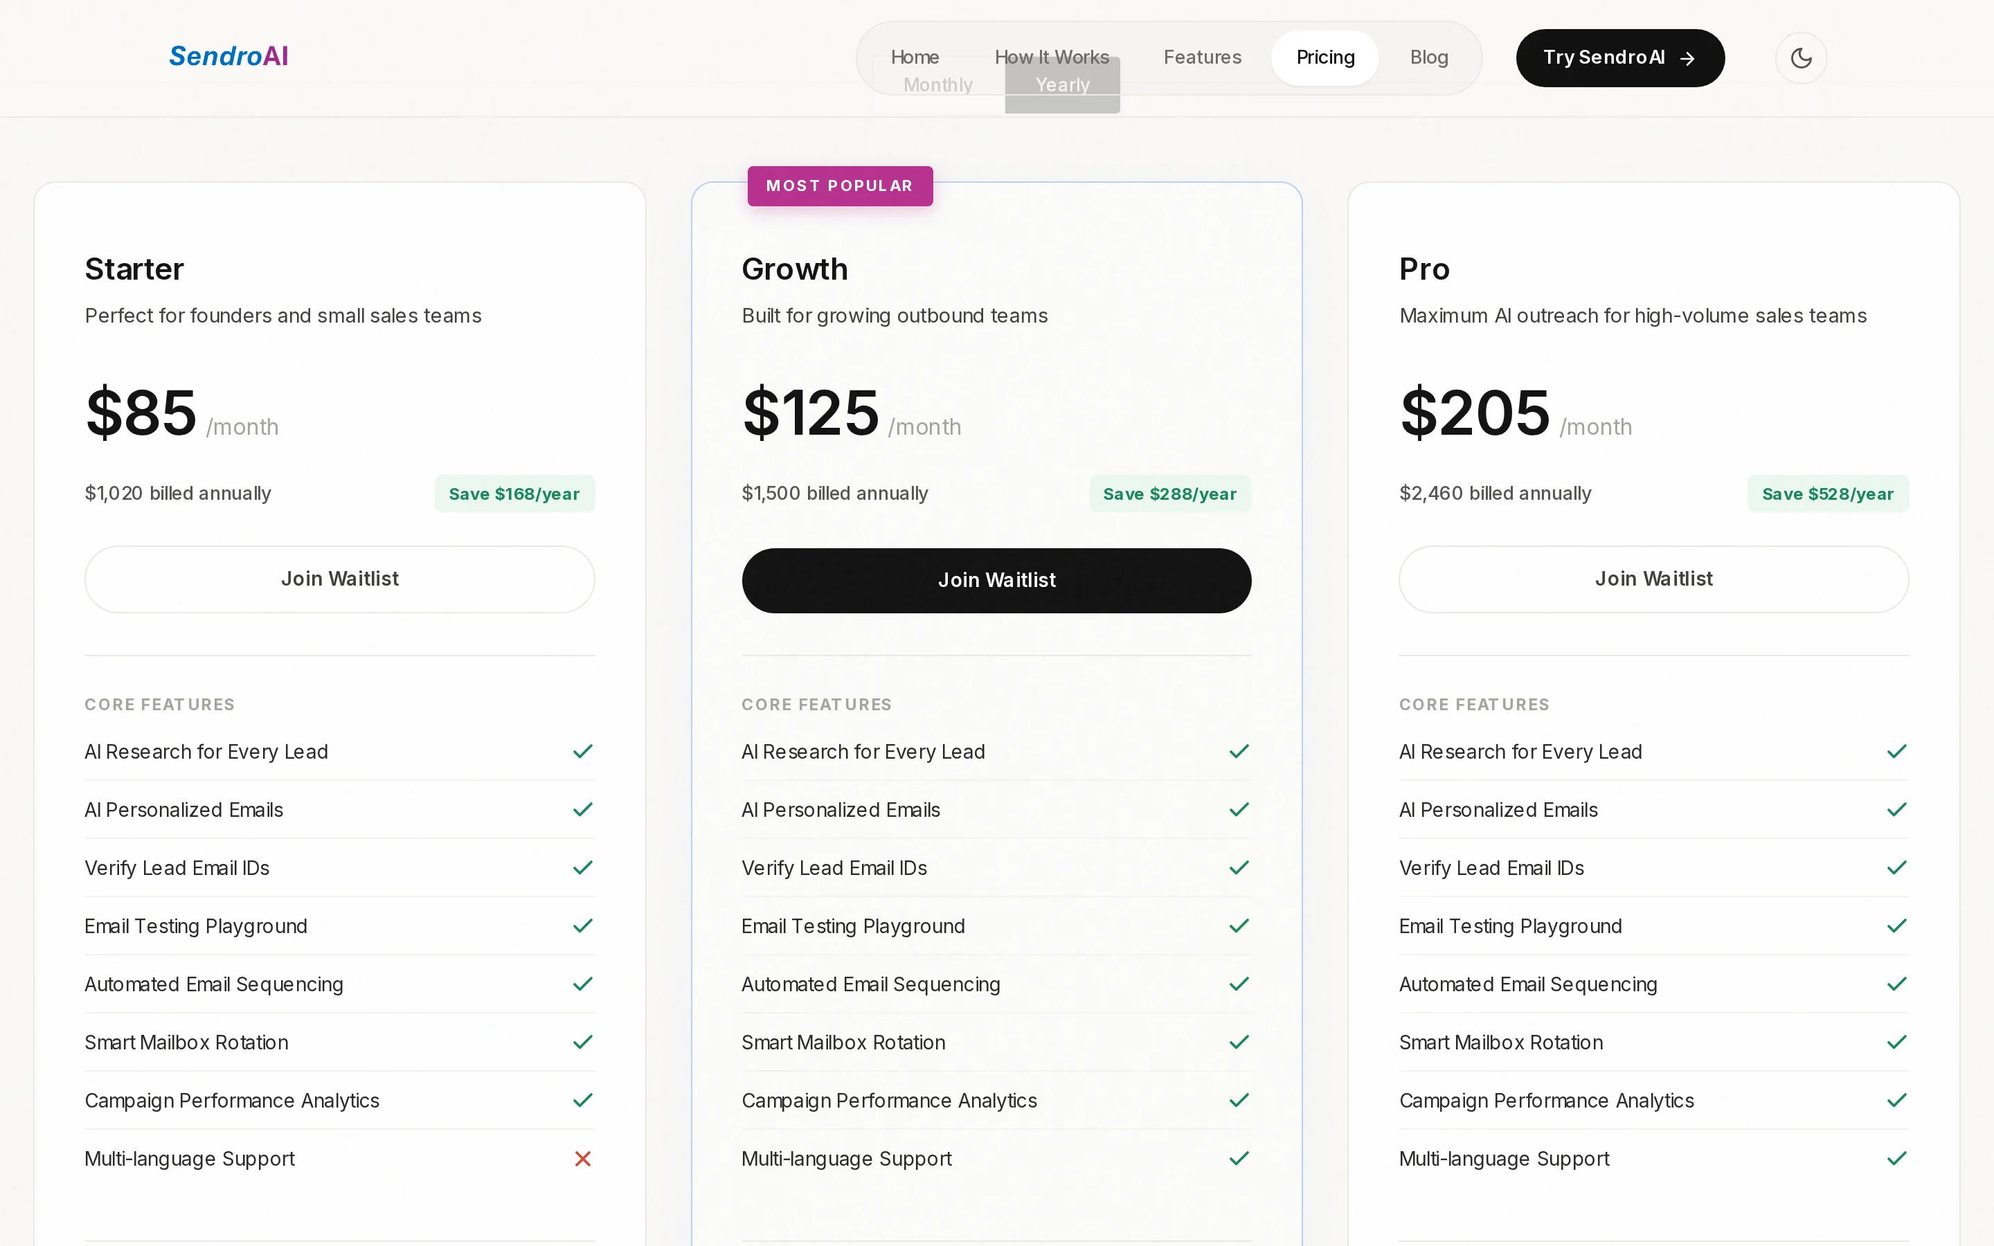Screen dimensions: 1994x1246
Task: Click Growth's AI Personalized Emails checkmark
Action: tap(1239, 810)
